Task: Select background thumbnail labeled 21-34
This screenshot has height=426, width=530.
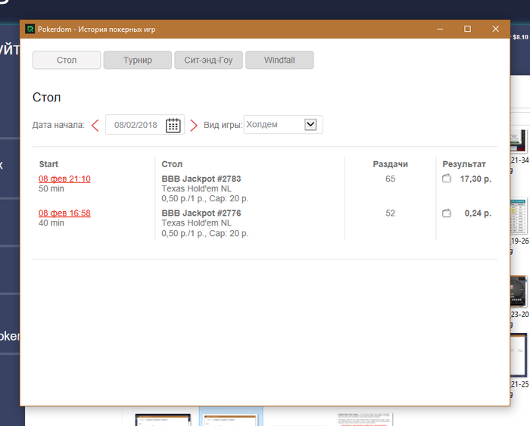Action: [519, 142]
